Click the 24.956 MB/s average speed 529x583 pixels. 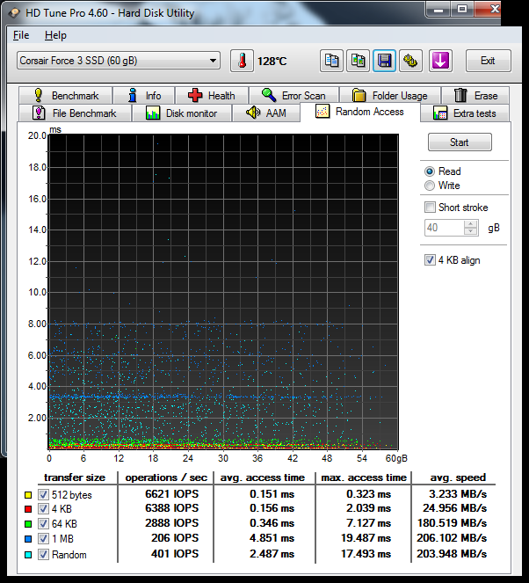tap(454, 508)
